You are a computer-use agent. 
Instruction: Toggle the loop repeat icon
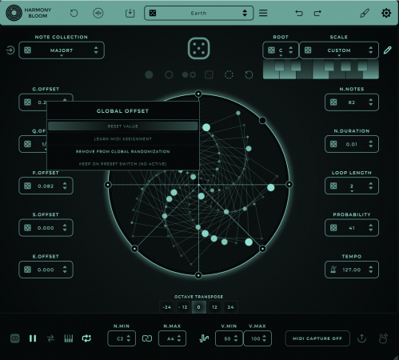coord(86,338)
